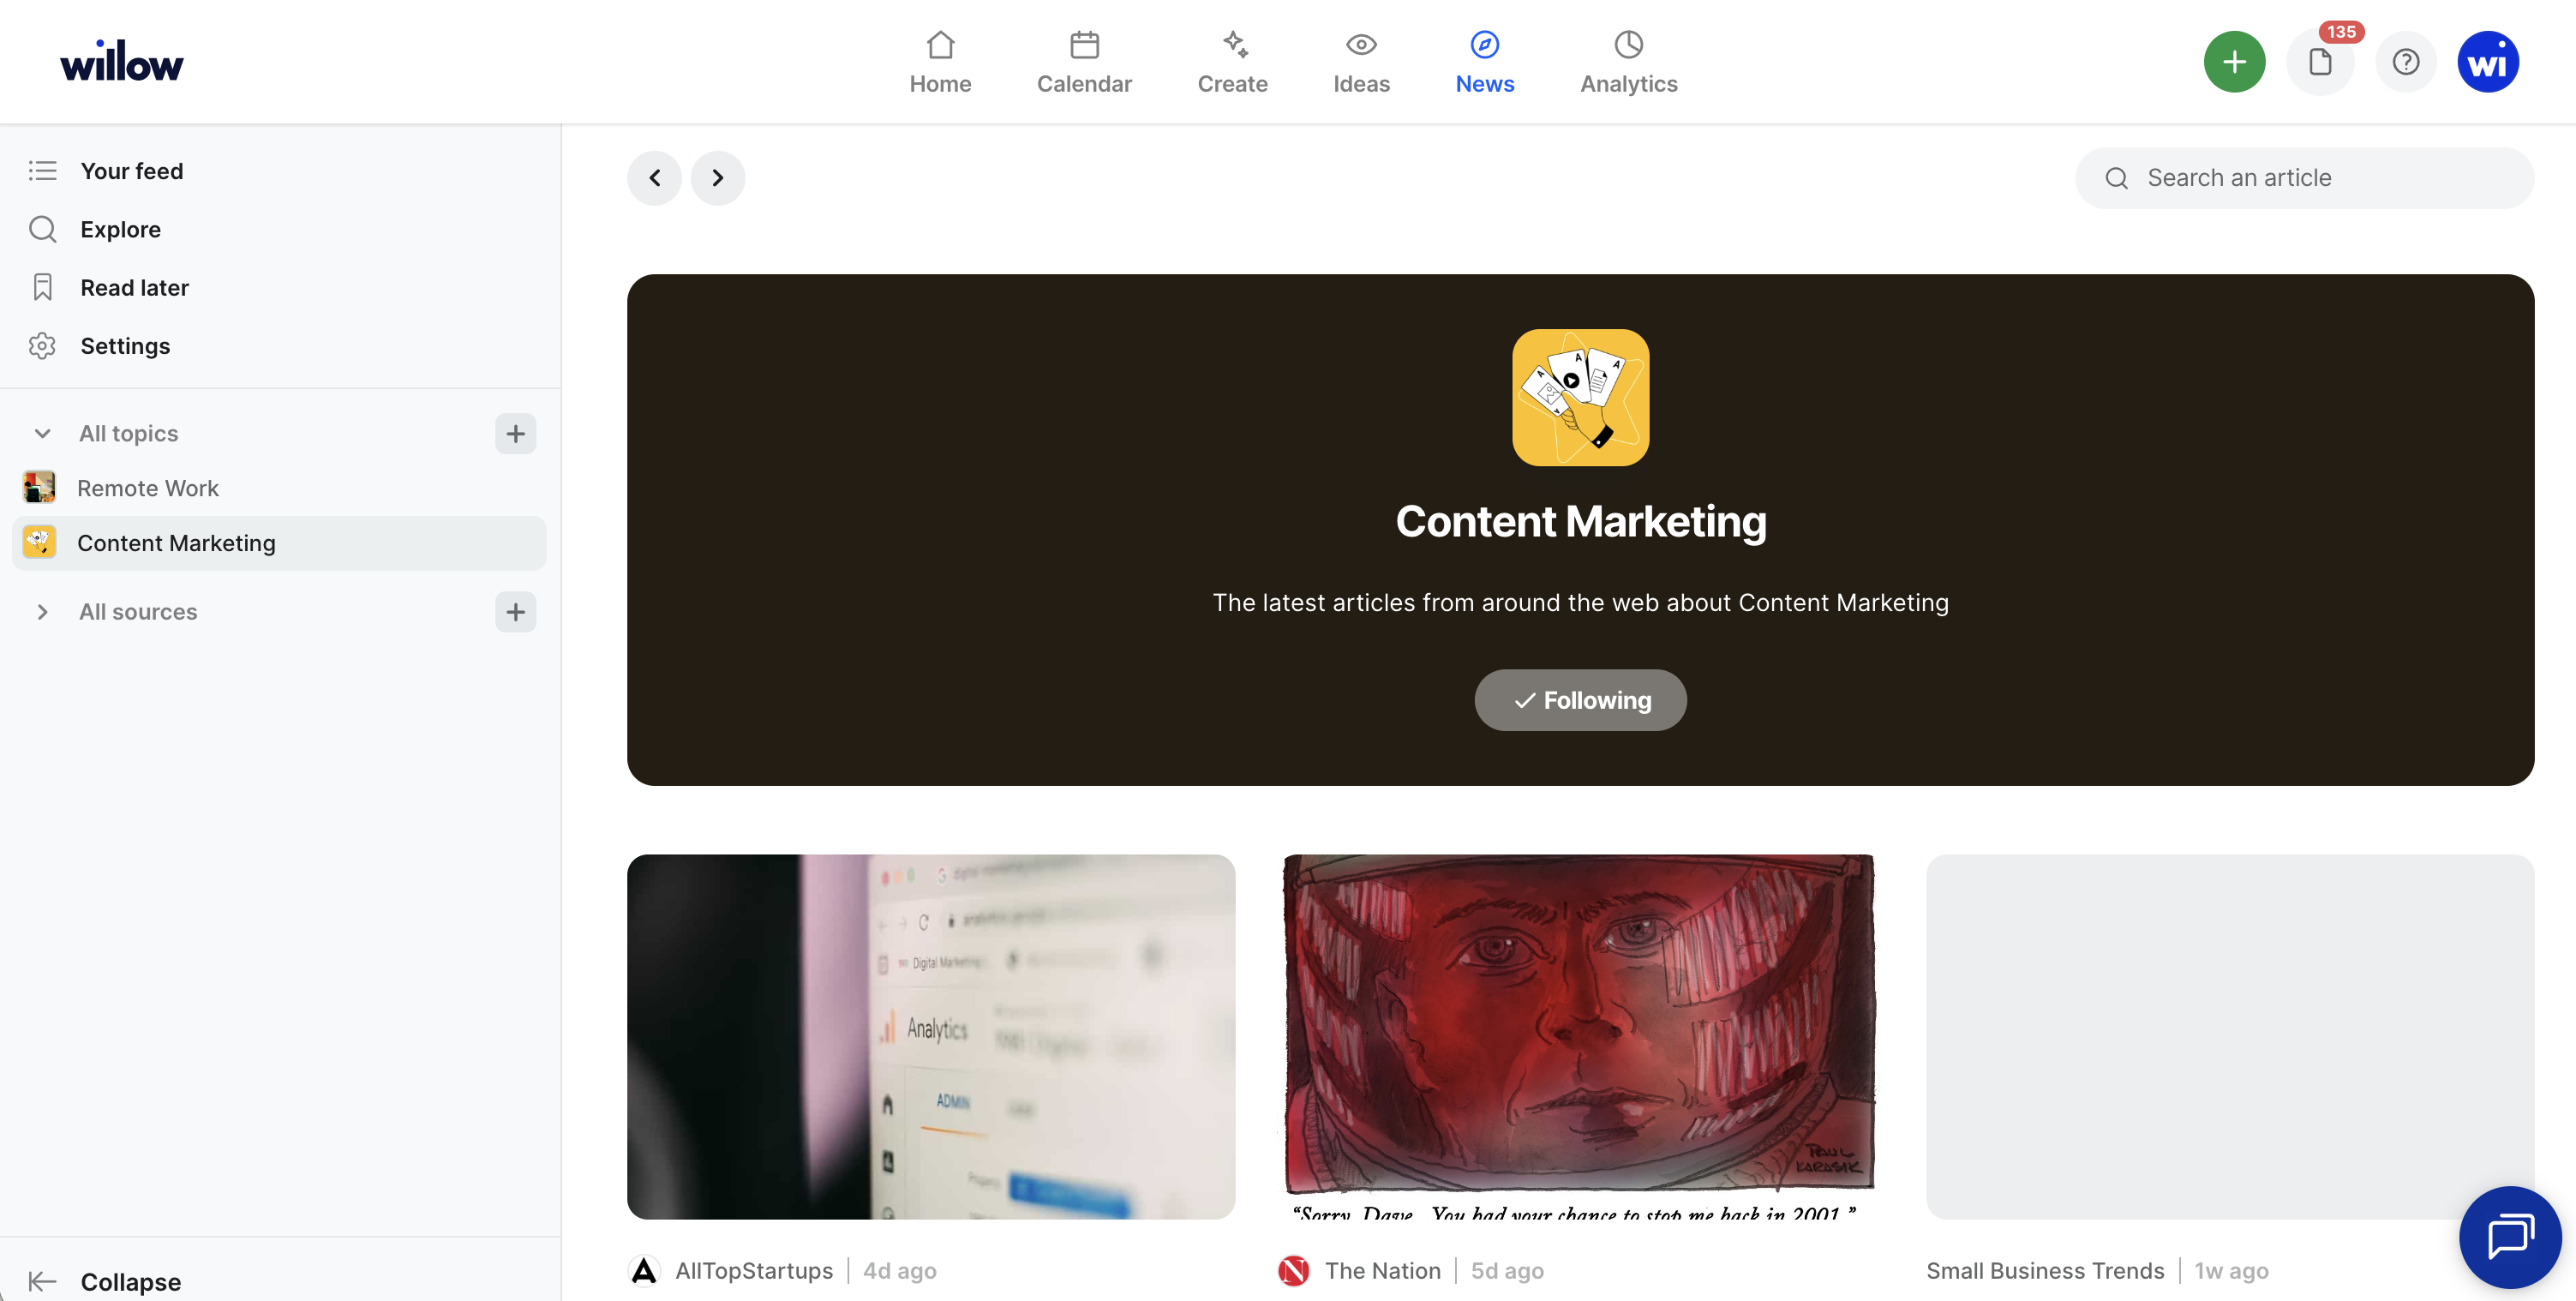Open the Home tab
The width and height of the screenshot is (2576, 1301).
coord(940,62)
